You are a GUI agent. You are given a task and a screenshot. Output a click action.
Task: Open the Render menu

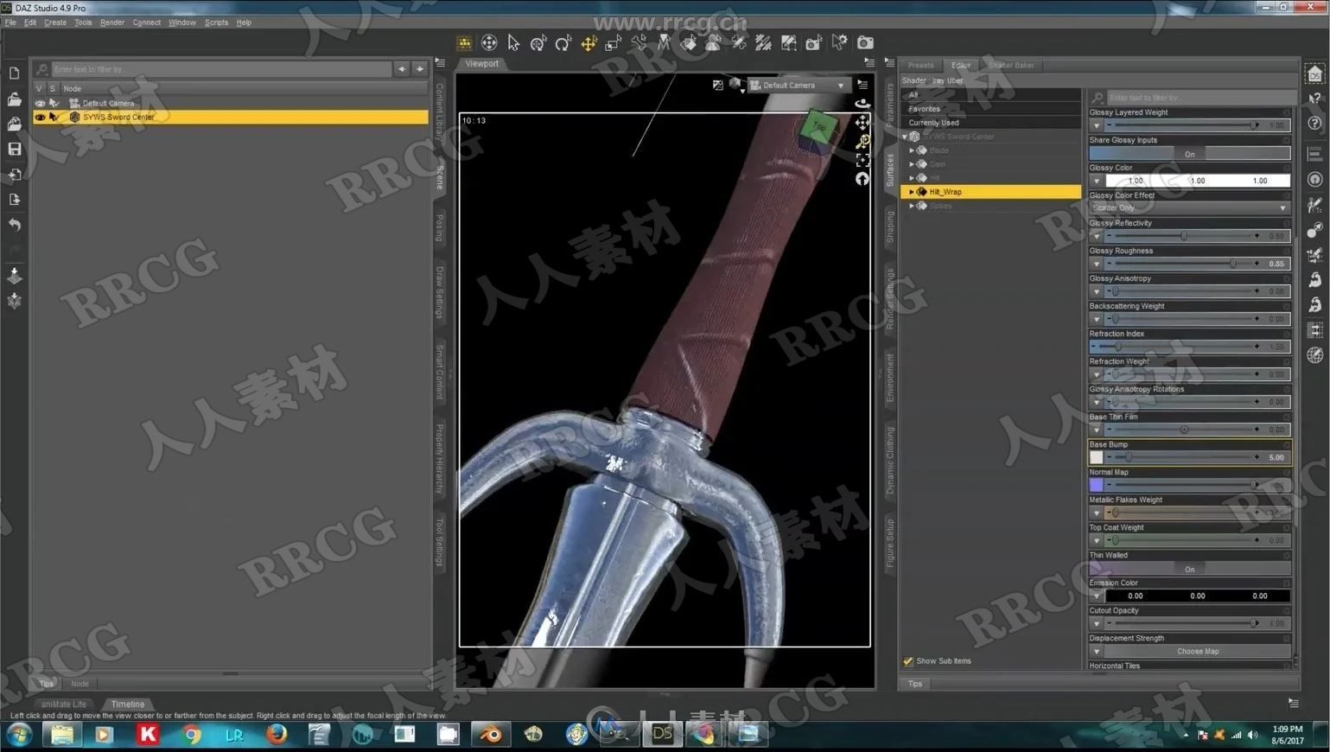112,22
